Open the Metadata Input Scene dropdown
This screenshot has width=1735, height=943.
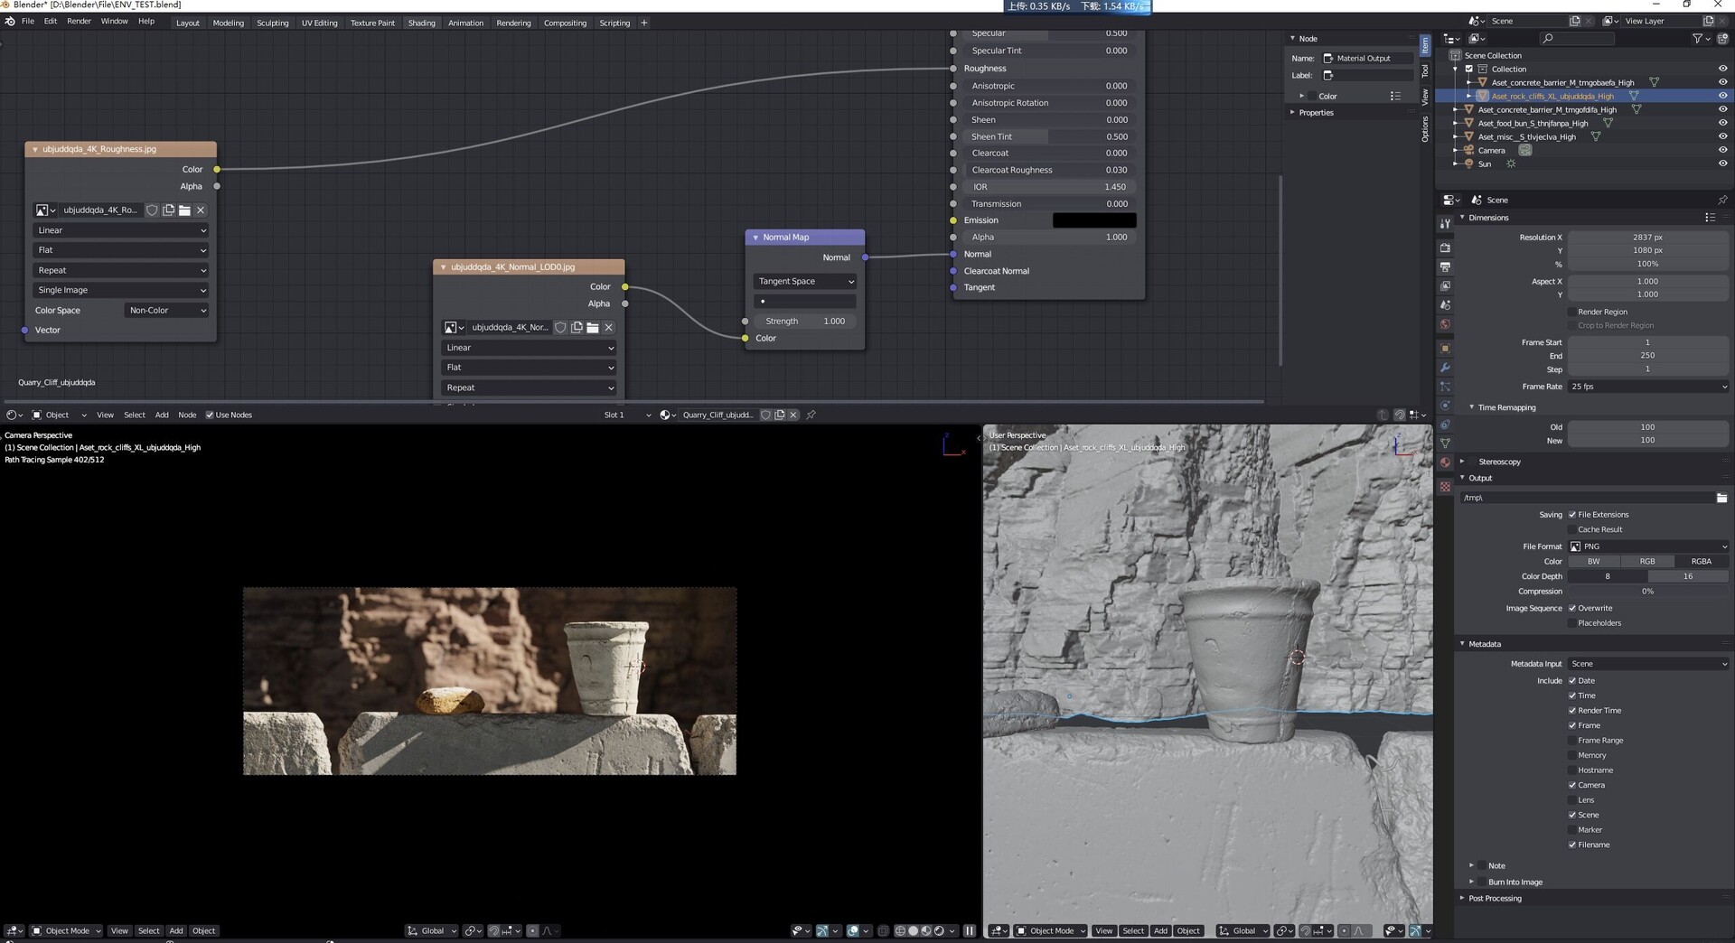[1648, 664]
